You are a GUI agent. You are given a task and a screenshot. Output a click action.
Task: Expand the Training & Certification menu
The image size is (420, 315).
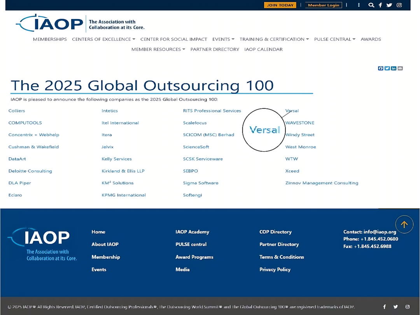pos(274,39)
